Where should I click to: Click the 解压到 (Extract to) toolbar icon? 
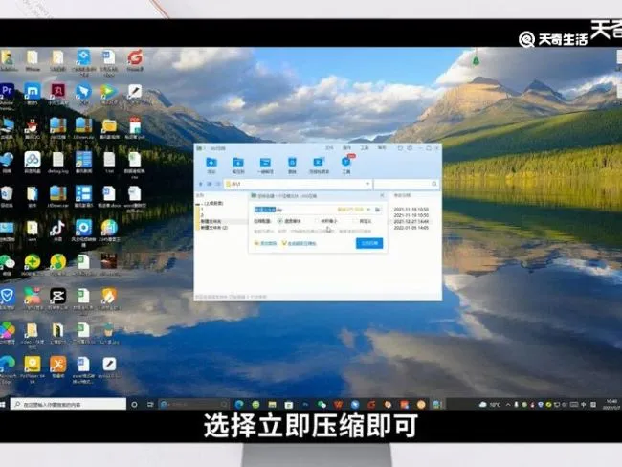(238, 165)
